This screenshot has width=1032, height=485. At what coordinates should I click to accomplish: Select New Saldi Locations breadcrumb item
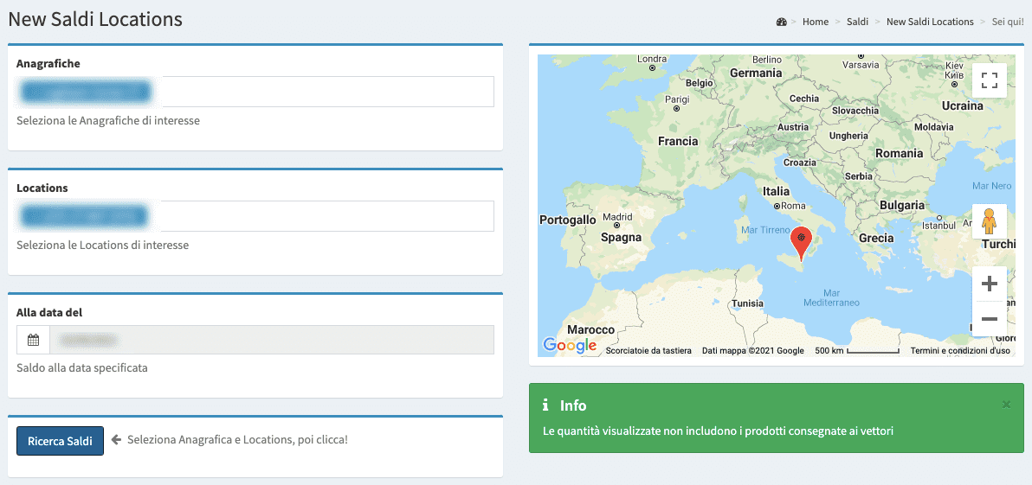929,22
